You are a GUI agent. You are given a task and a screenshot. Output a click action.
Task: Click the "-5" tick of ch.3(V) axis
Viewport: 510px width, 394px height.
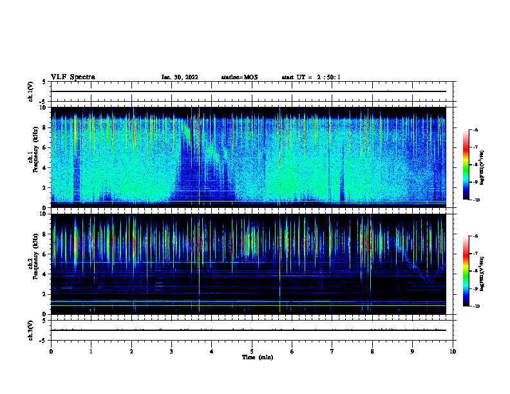(x=43, y=341)
